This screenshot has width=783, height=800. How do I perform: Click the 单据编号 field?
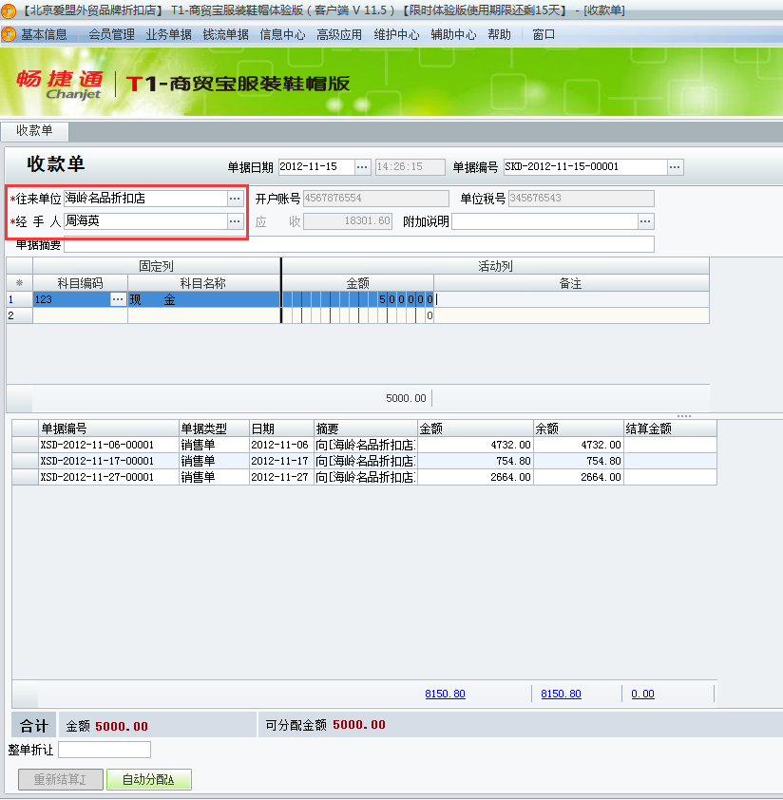click(585, 167)
